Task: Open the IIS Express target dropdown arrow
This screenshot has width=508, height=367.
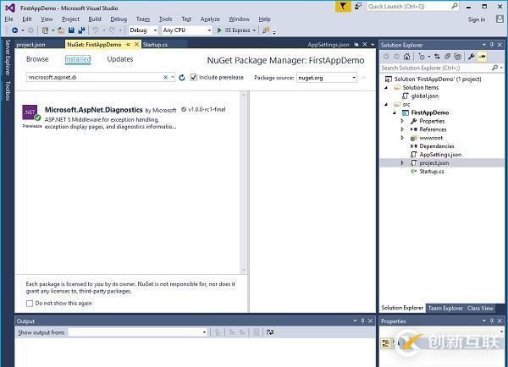Action: click(x=254, y=30)
